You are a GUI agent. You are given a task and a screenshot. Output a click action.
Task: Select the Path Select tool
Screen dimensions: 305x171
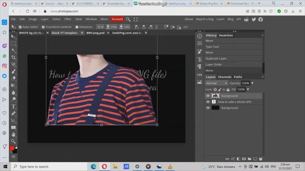point(13,120)
